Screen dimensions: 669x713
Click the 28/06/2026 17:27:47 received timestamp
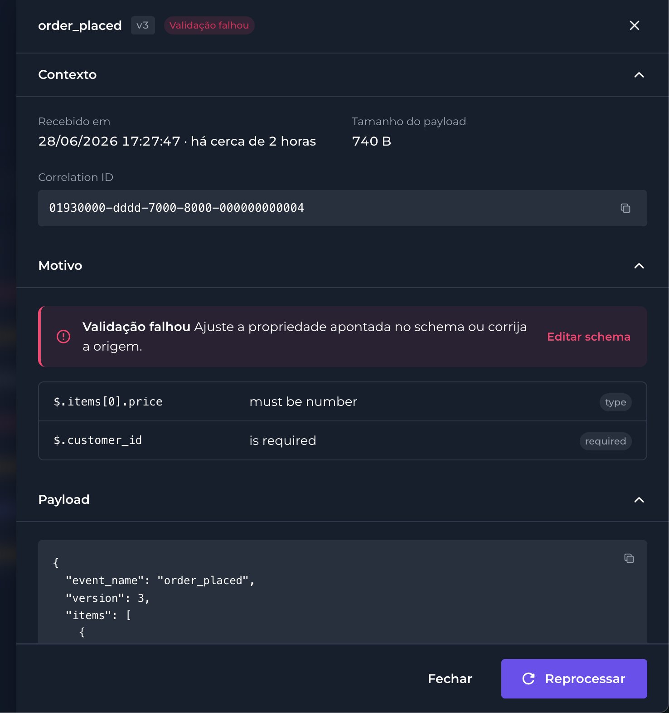pyautogui.click(x=109, y=141)
